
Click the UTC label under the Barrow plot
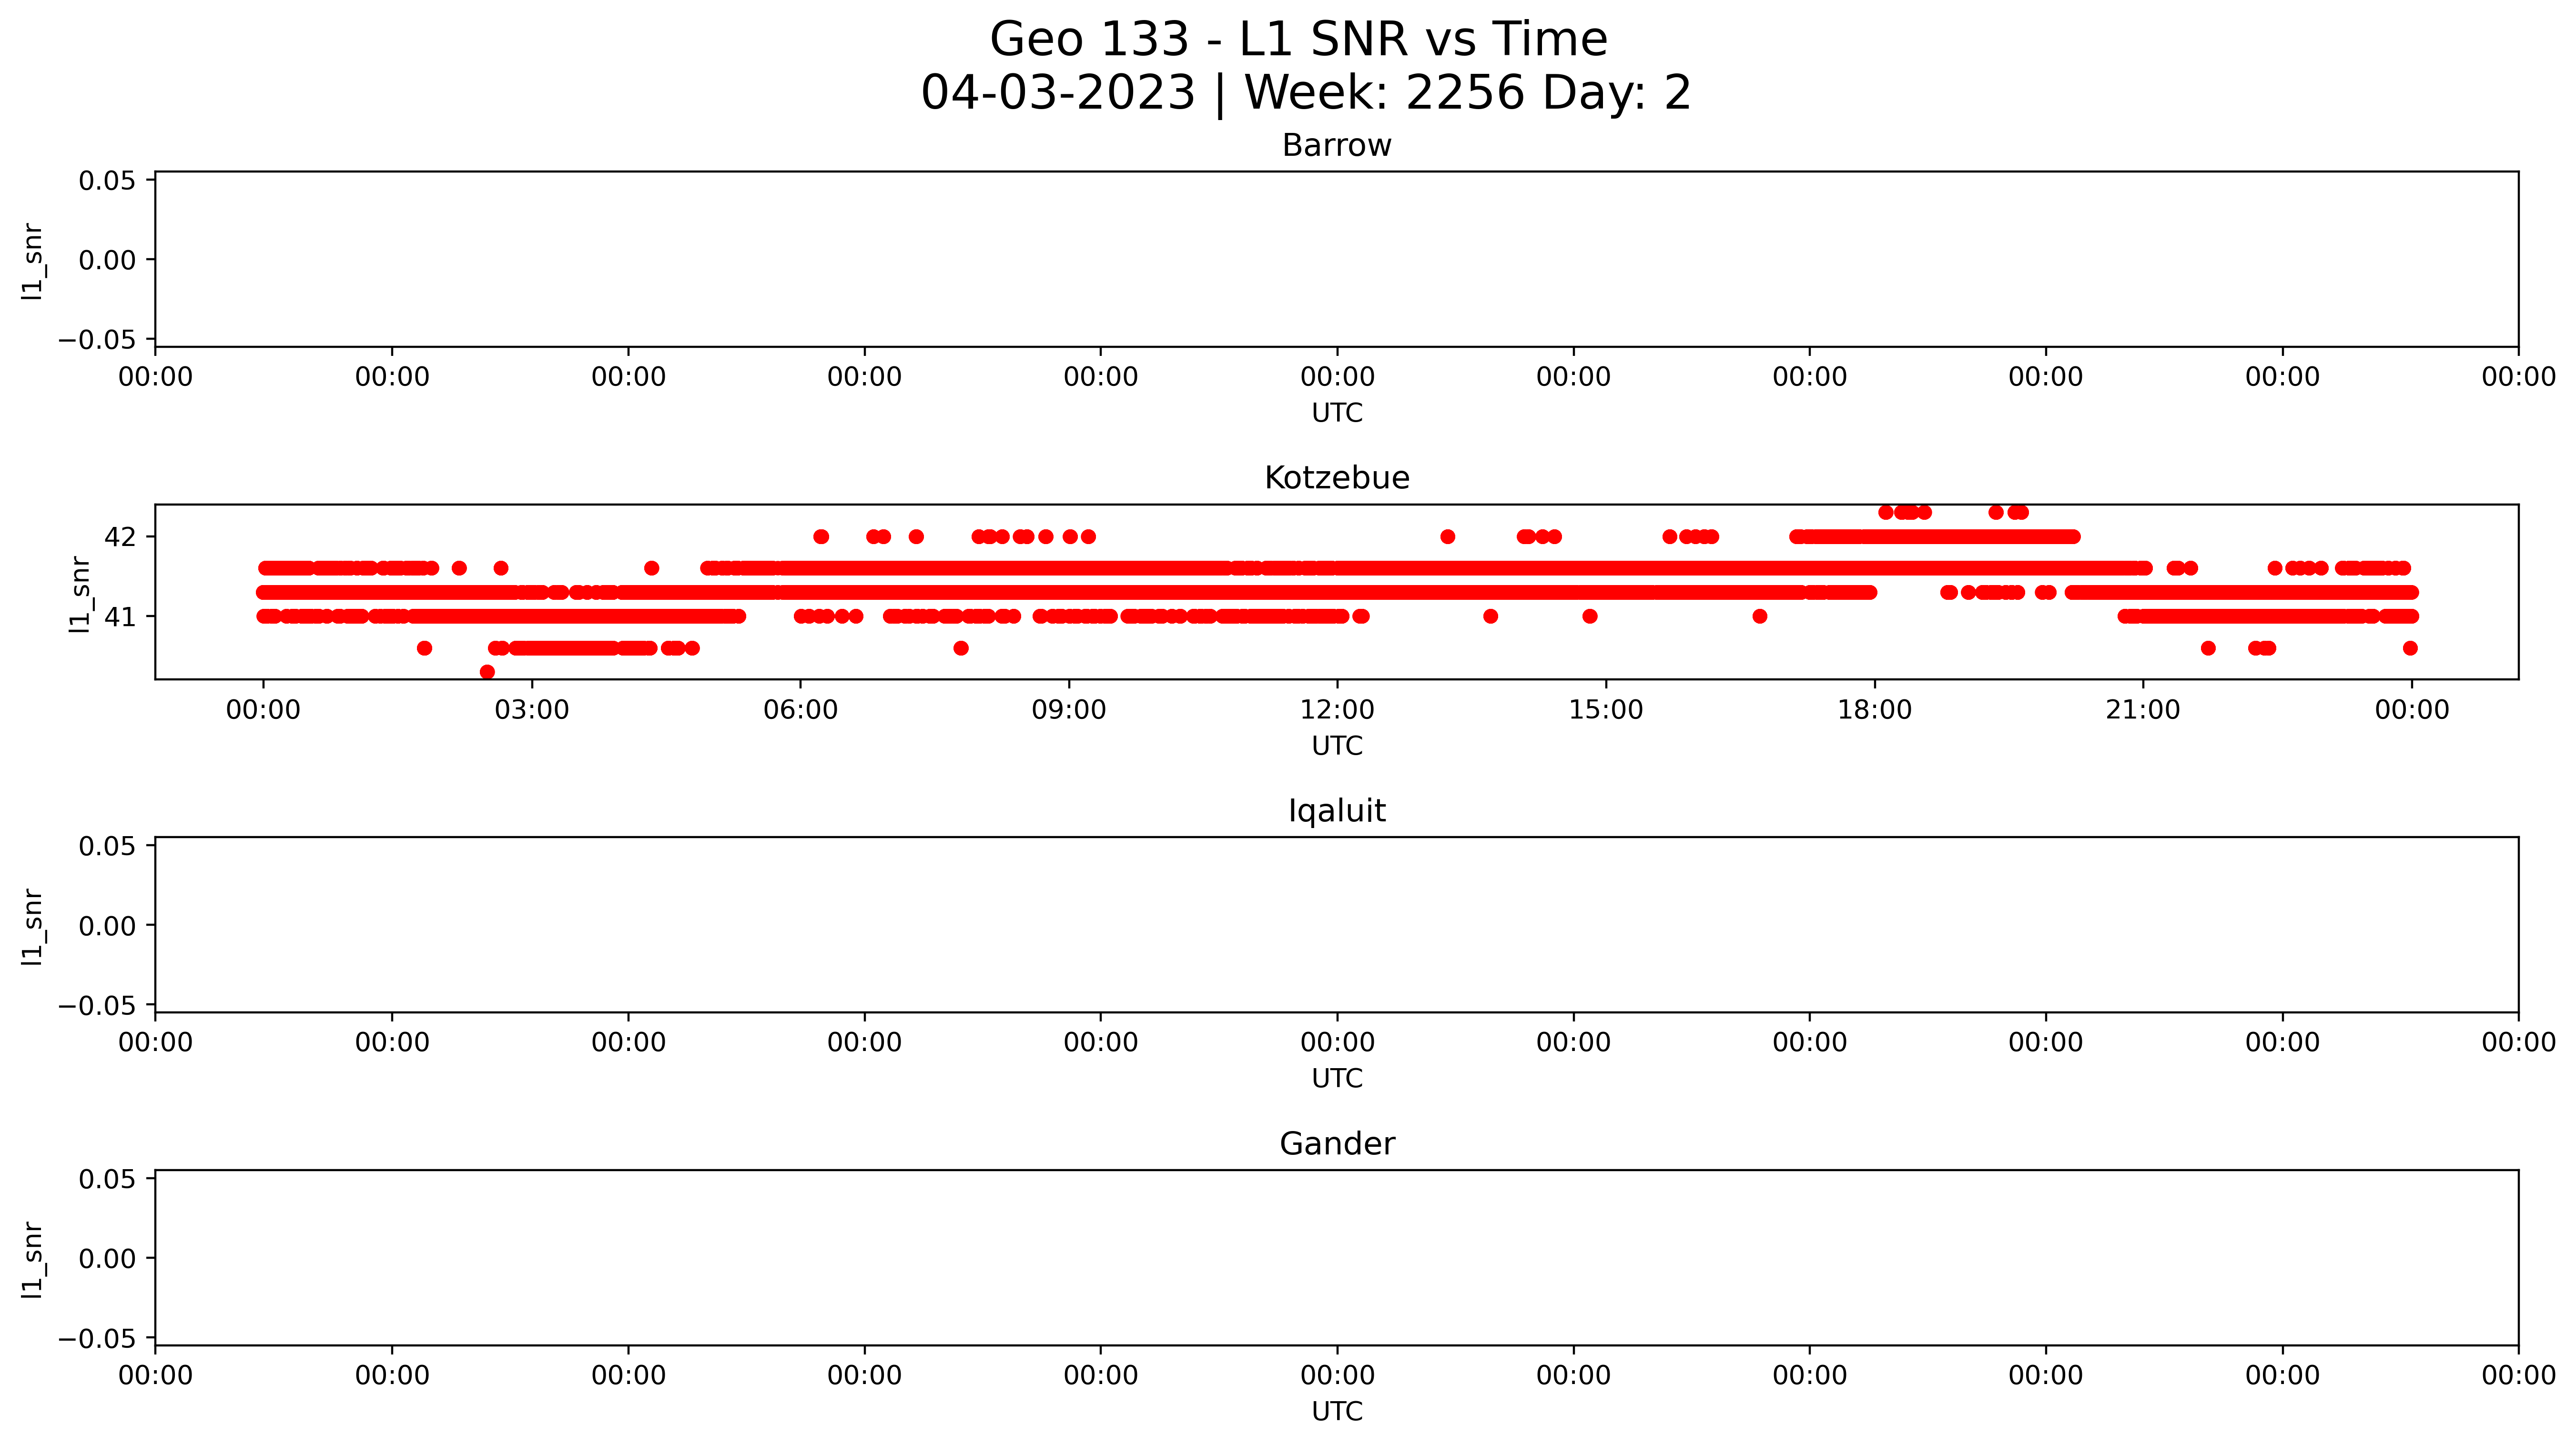click(x=1337, y=413)
